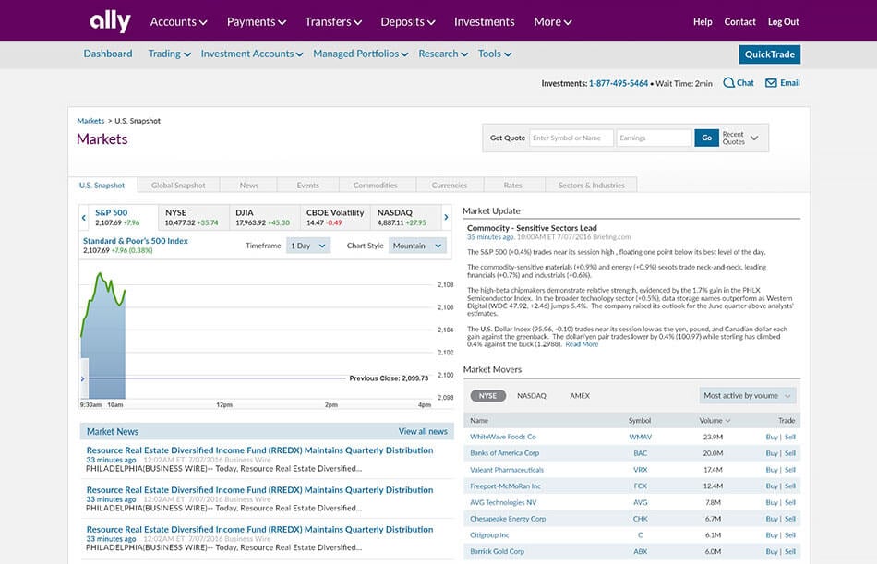Viewport: 877px width, 564px height.
Task: Expand the Managed Portfolios submenu
Action: pos(361,54)
